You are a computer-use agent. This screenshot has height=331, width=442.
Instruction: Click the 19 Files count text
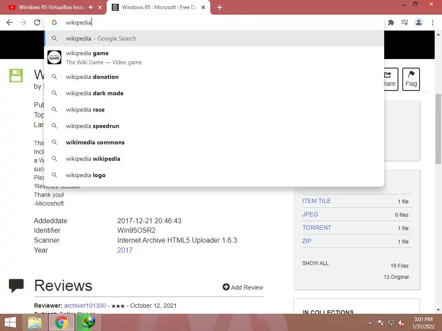tap(399, 265)
